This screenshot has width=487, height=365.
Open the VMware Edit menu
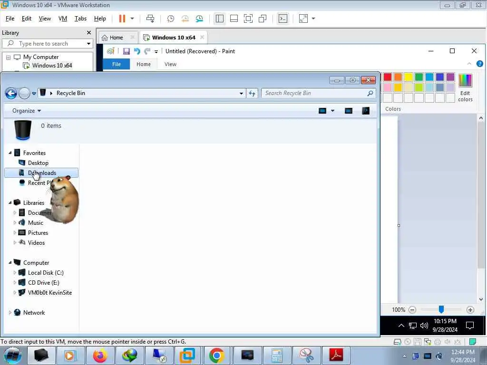(27, 19)
